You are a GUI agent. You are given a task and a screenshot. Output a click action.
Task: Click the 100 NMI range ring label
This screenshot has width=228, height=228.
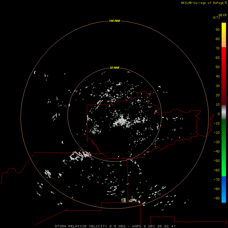tap(115, 21)
